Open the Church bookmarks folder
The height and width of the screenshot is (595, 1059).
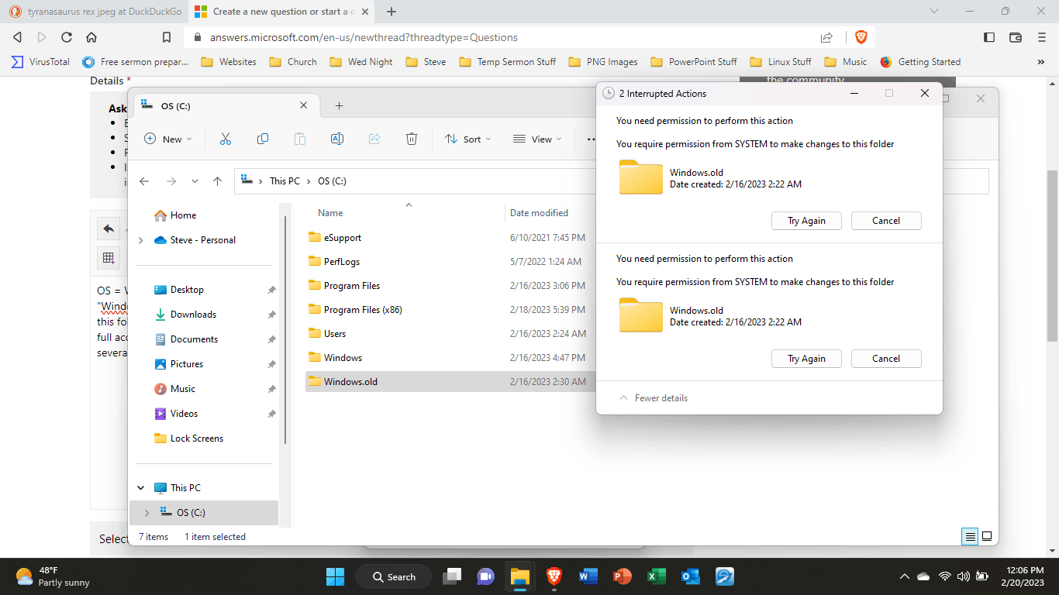tap(293, 62)
